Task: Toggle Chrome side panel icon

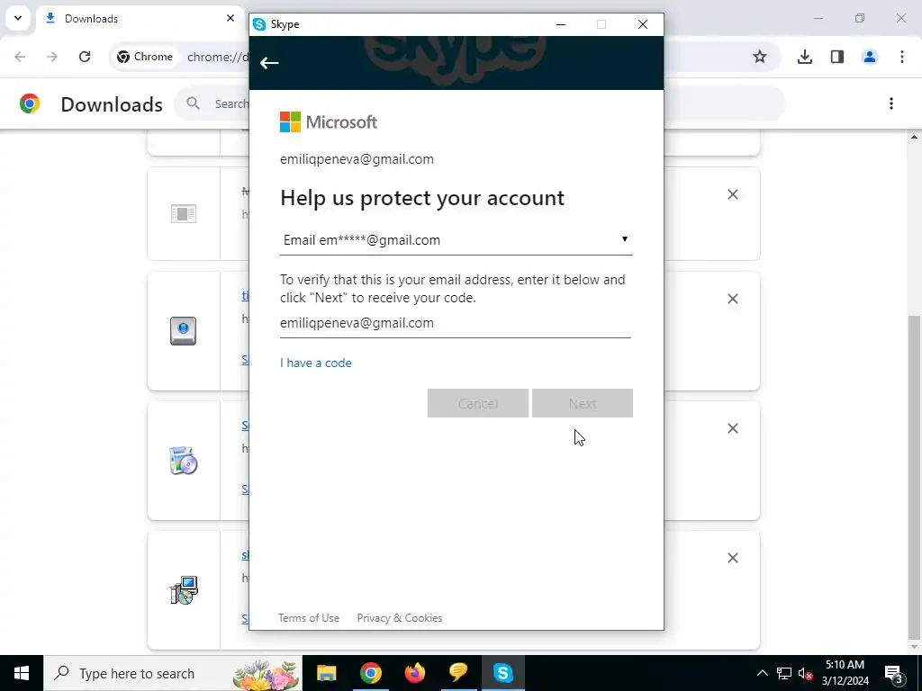Action: pos(836,57)
